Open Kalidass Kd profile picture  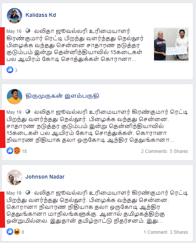click(15, 16)
